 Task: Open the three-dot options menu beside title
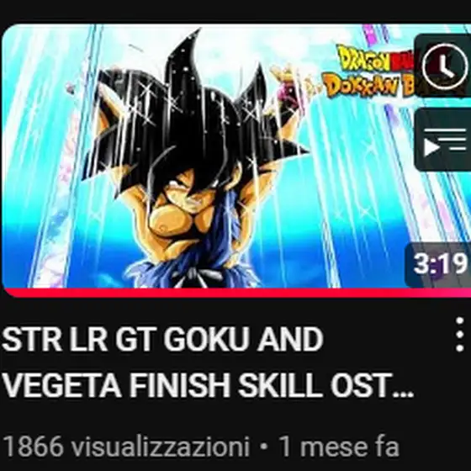[459, 334]
